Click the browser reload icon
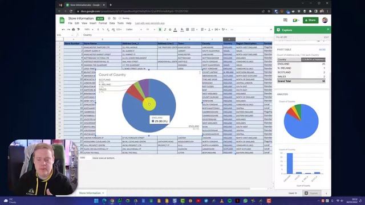Viewport: 365px width, 205px height. pyautogui.click(x=71, y=11)
